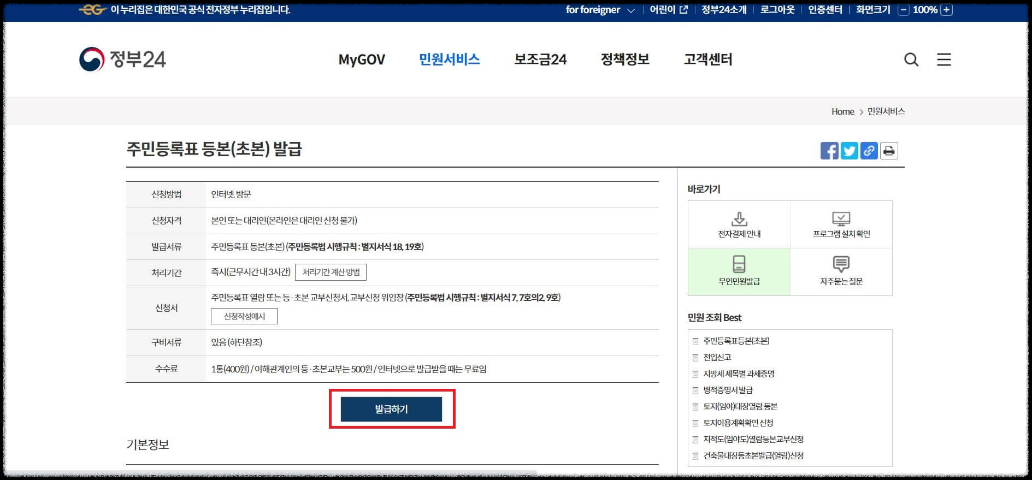Click the 정부24 logo
The image size is (1032, 480).
pyautogui.click(x=122, y=59)
